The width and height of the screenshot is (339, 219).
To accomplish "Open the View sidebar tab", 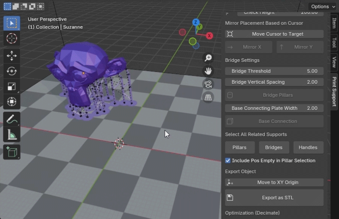I will coord(334,62).
